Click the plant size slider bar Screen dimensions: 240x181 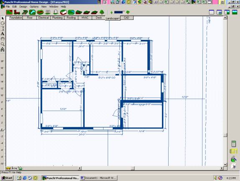119,12
